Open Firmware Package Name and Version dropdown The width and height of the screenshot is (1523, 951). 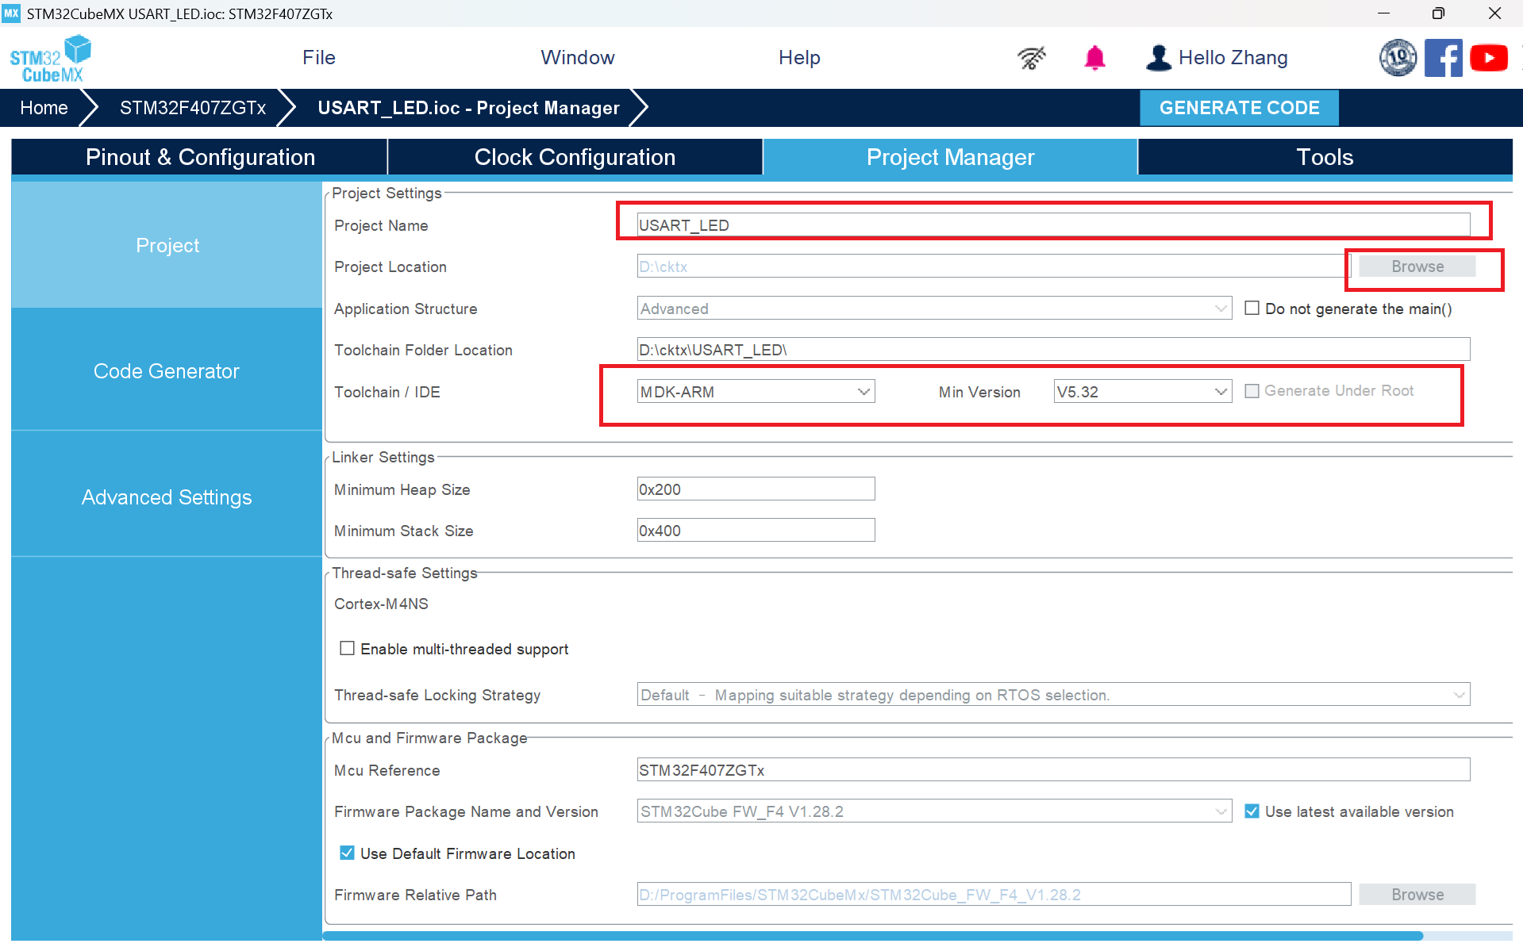934,811
